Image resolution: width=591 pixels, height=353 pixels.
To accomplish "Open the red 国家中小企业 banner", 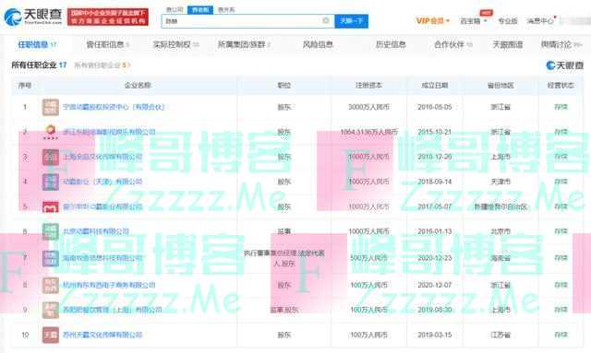I will (x=108, y=17).
